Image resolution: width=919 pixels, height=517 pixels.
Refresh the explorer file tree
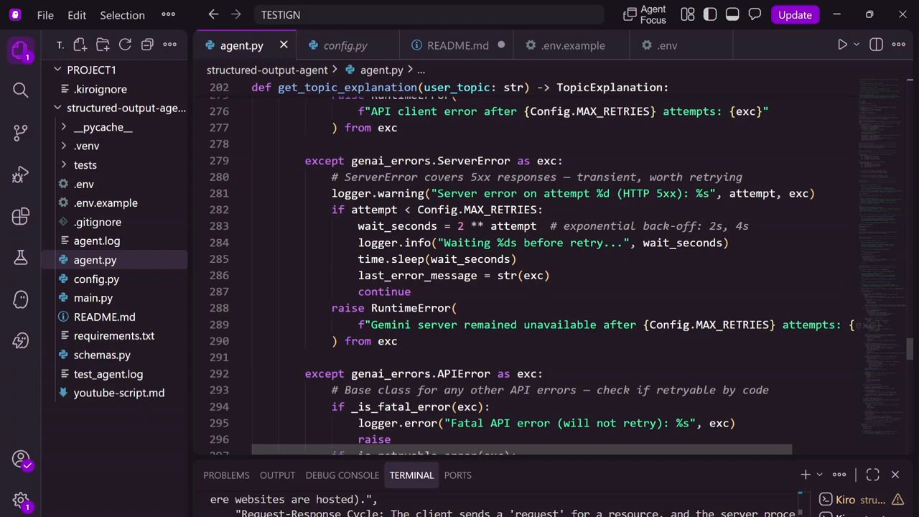click(125, 45)
